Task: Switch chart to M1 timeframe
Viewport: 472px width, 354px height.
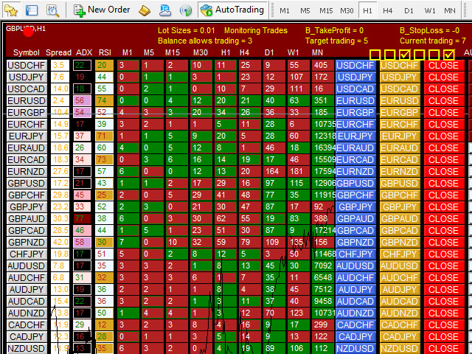Action: [285, 11]
